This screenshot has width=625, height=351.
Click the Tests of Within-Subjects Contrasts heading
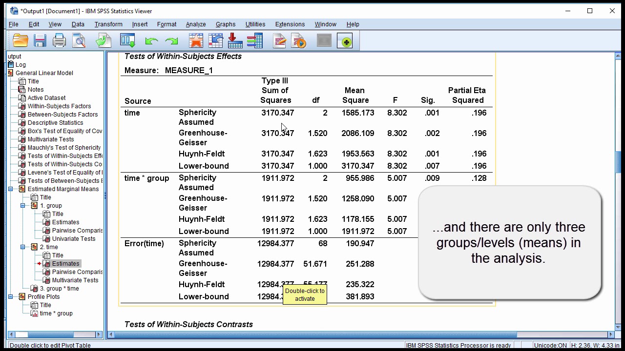pyautogui.click(x=188, y=324)
